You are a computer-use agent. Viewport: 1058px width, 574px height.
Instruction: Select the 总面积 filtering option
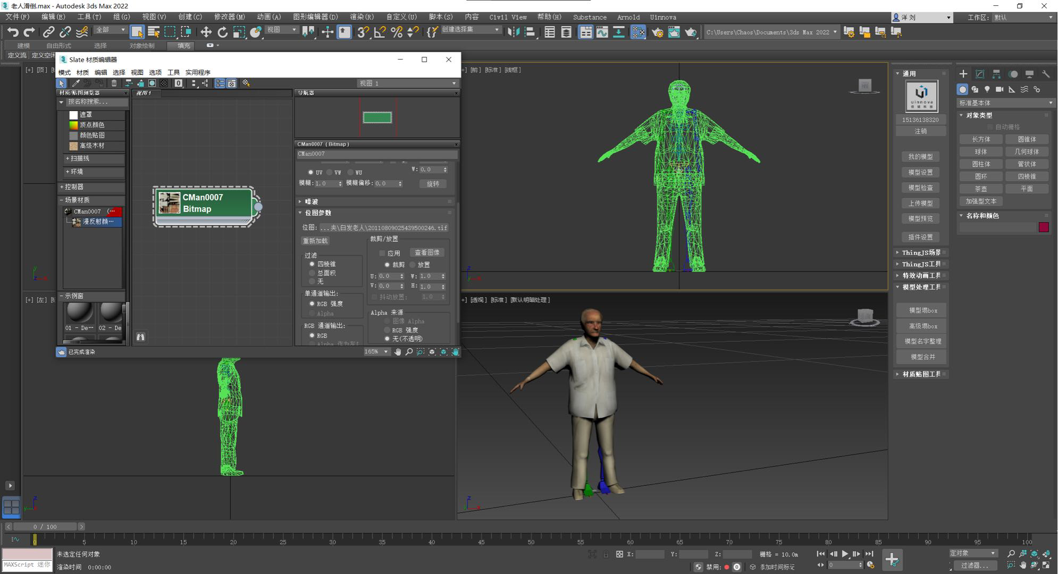312,273
